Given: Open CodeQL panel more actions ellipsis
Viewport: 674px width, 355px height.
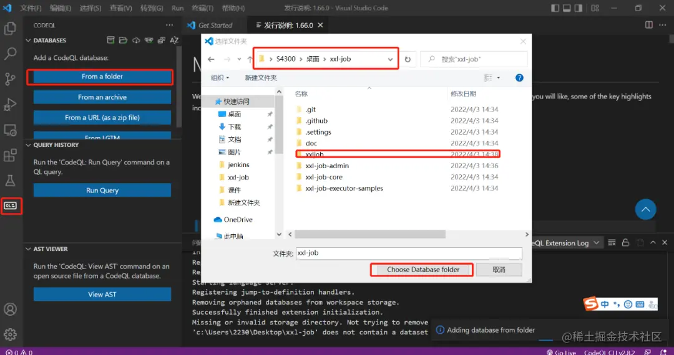Looking at the screenshot, I should pos(170,26).
